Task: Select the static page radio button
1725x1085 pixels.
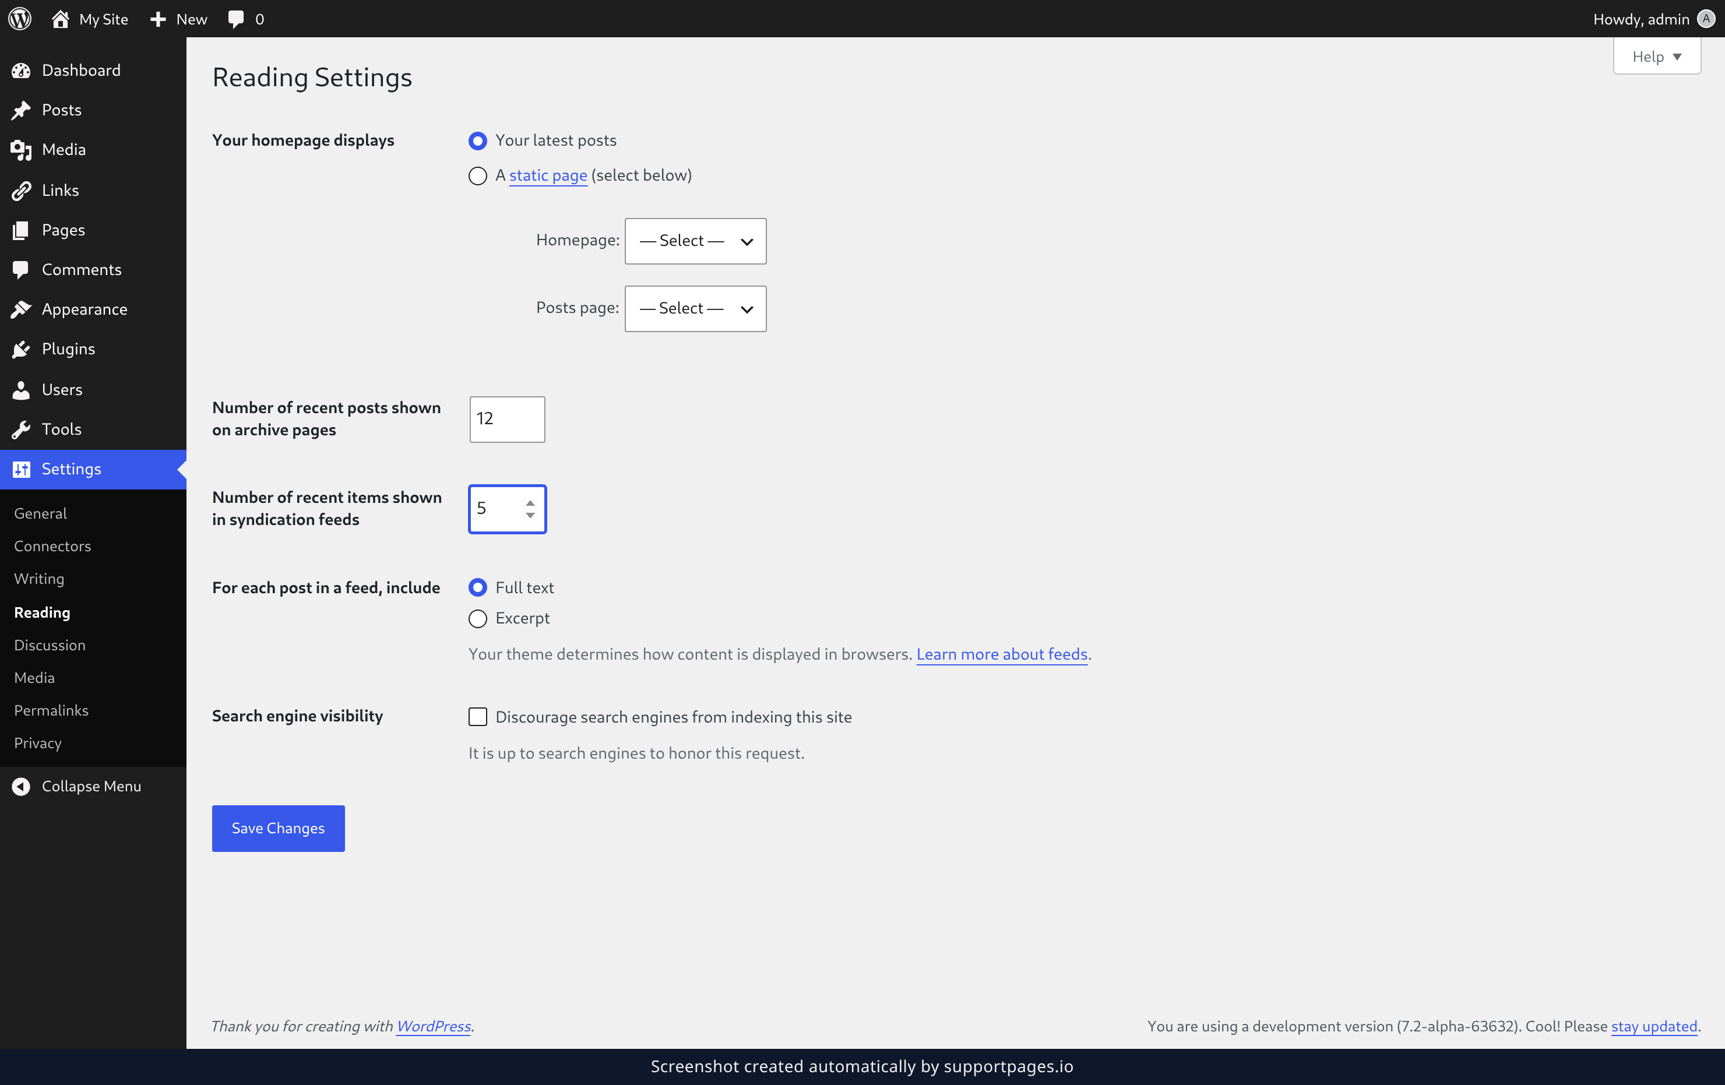Action: coord(478,175)
